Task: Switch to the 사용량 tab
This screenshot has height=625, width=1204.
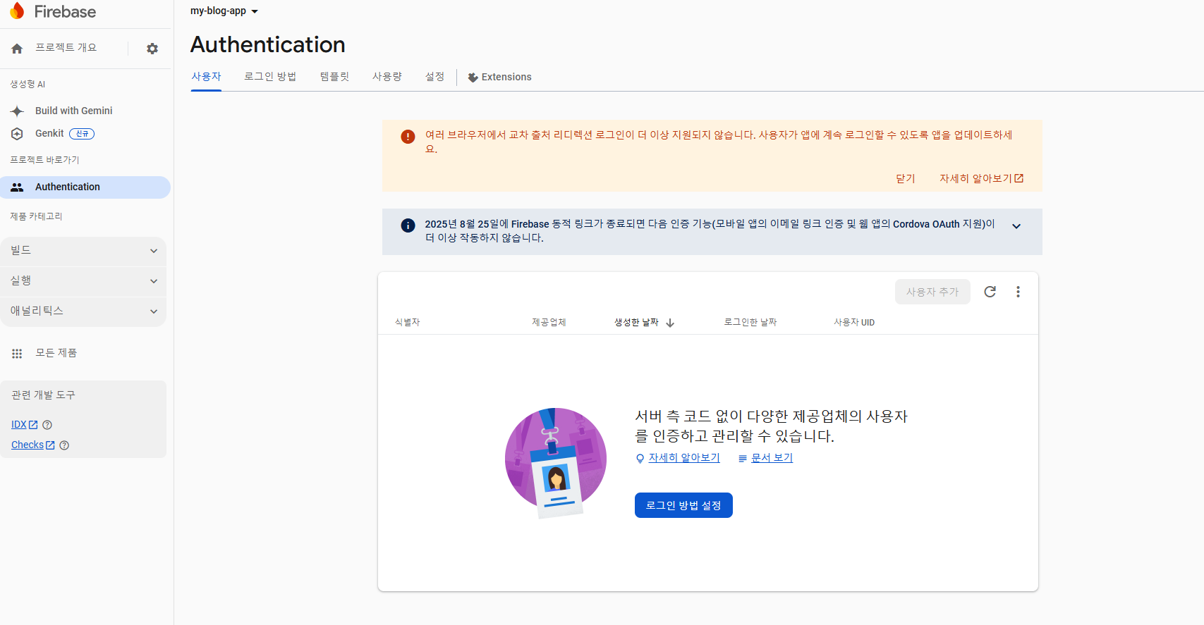Action: pyautogui.click(x=387, y=77)
